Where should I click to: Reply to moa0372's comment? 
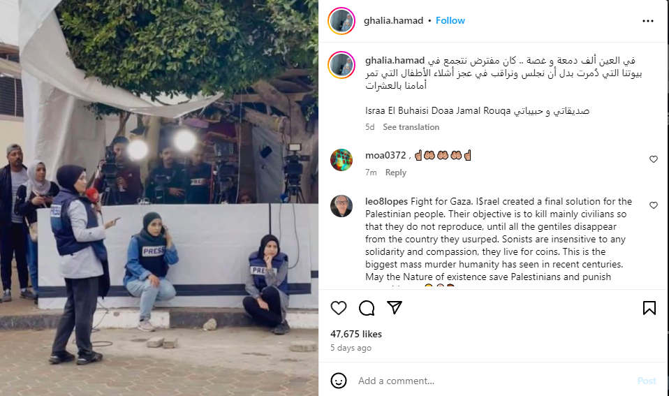click(395, 173)
